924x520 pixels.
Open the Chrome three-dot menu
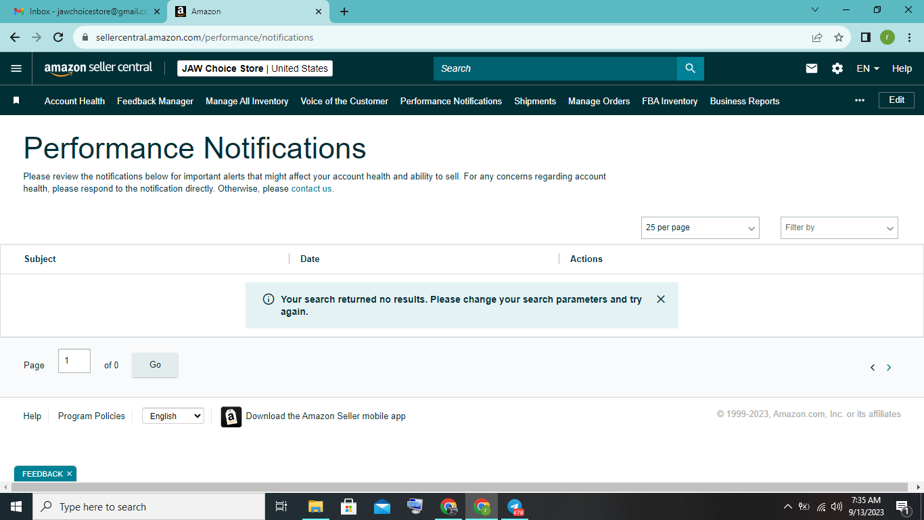(910, 37)
